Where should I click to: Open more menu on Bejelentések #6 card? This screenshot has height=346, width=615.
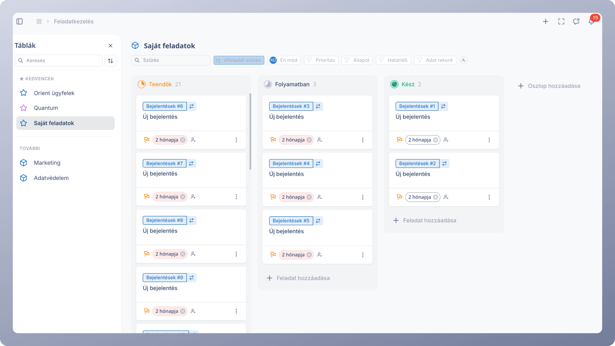coord(236,140)
